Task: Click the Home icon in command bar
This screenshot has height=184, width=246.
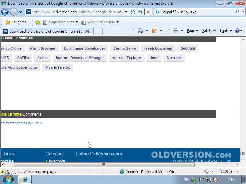Action: pos(141,31)
